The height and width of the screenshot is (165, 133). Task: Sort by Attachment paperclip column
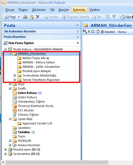pos(102,32)
